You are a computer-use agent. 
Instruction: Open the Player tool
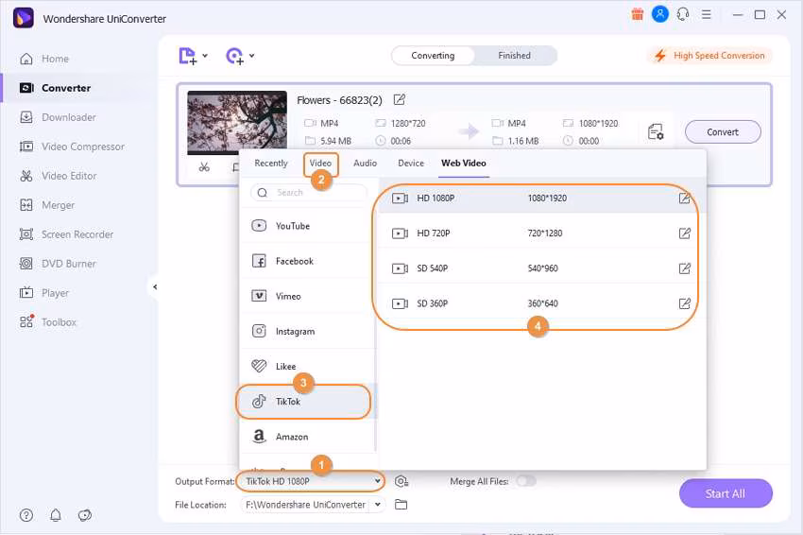point(43,293)
